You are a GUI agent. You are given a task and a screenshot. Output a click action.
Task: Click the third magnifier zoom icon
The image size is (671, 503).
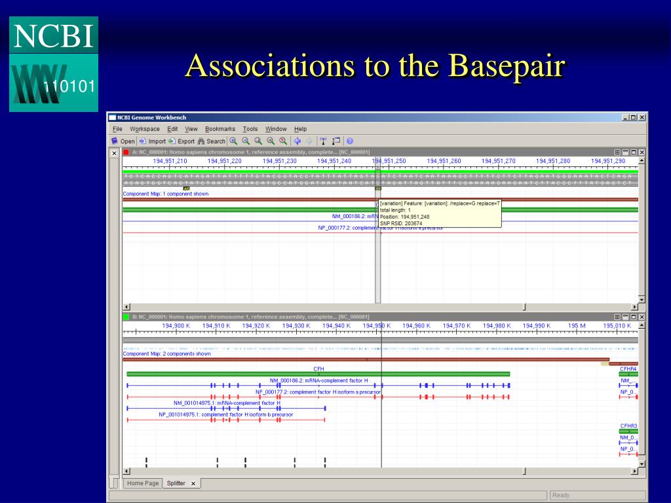(x=258, y=141)
